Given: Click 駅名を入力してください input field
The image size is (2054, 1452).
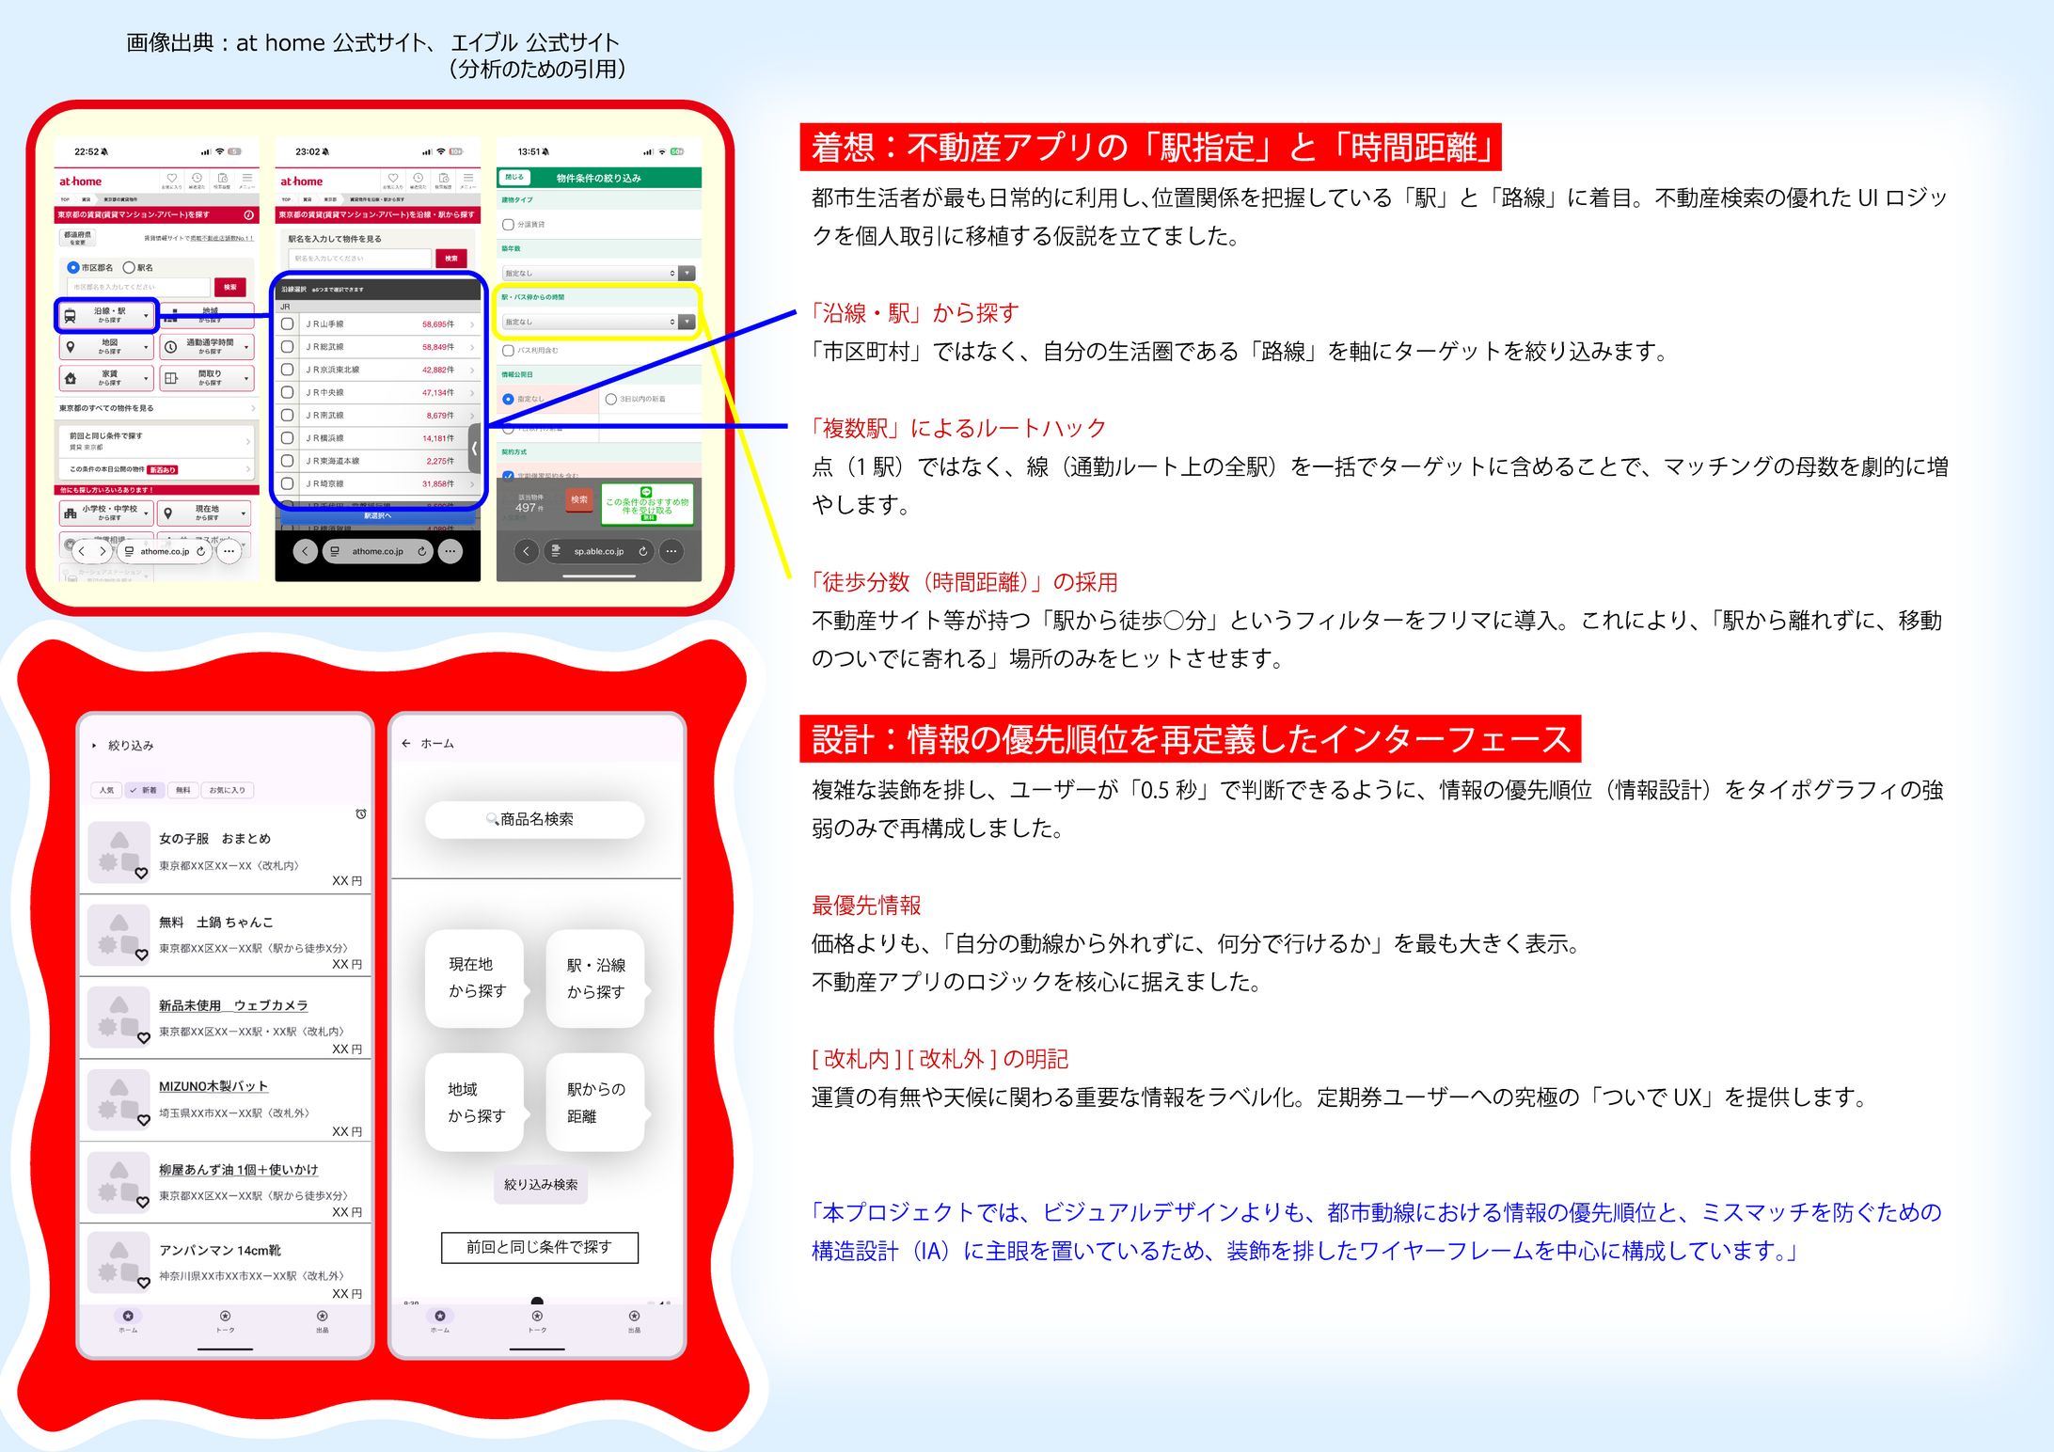Looking at the screenshot, I should coord(359,259).
